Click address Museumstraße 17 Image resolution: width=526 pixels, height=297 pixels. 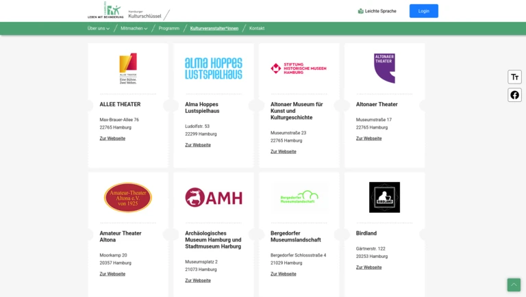click(x=374, y=120)
